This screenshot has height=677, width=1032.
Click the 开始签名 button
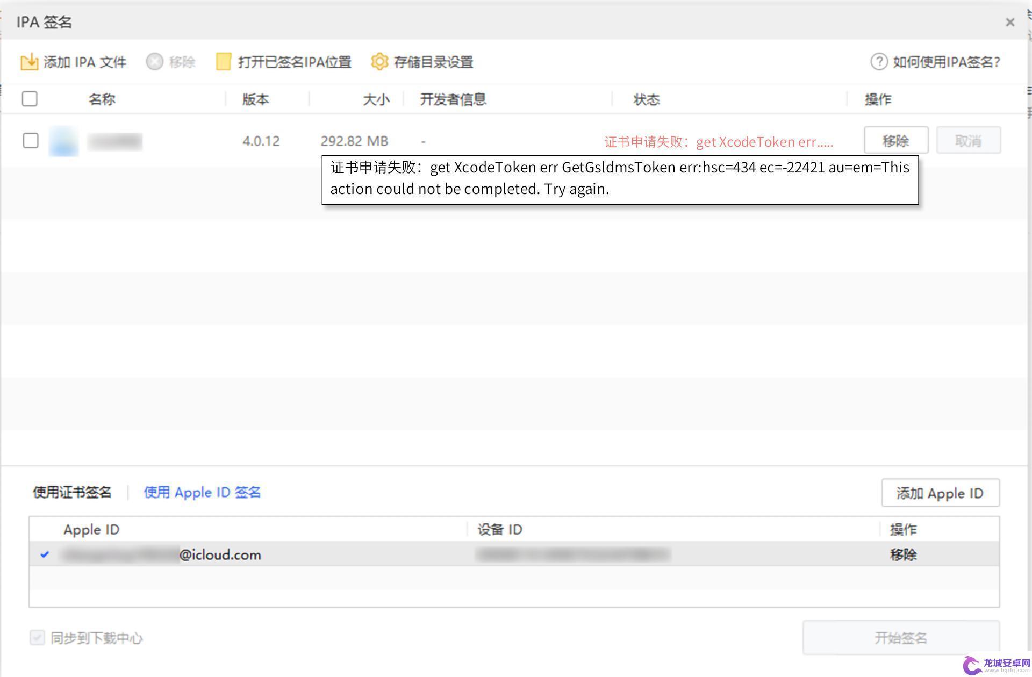(901, 638)
